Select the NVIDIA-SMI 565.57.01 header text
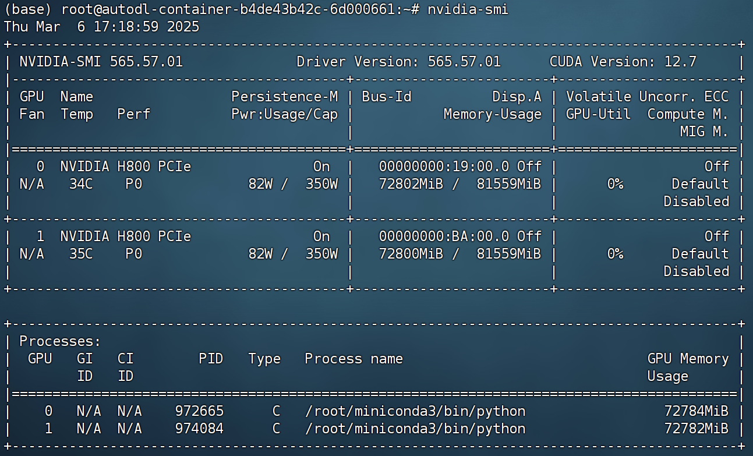Image resolution: width=753 pixels, height=456 pixels. (101, 62)
